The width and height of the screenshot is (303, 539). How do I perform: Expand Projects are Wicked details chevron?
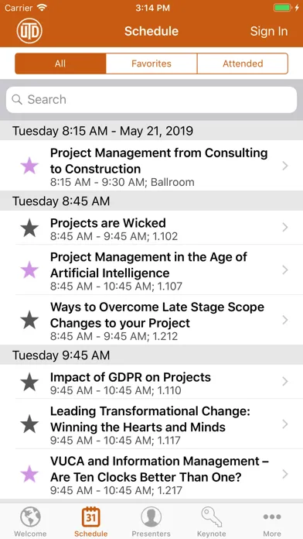click(x=284, y=227)
